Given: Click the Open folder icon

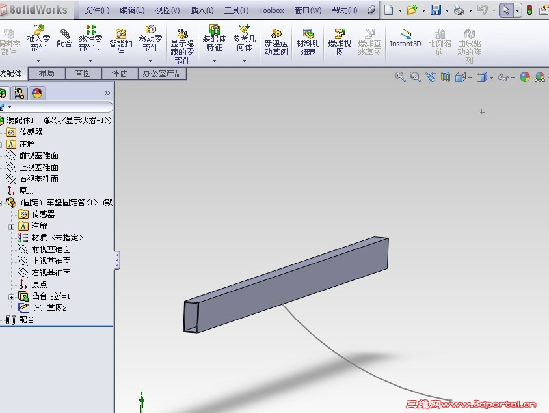Looking at the screenshot, I should tap(412, 10).
